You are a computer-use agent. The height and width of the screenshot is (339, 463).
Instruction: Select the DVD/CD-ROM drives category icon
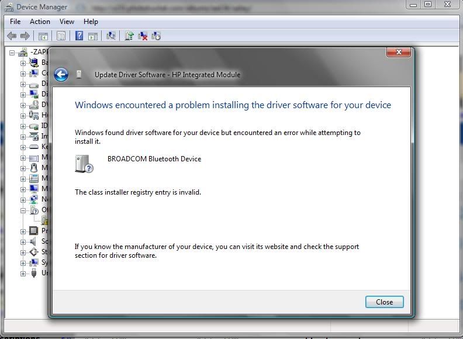click(x=34, y=105)
